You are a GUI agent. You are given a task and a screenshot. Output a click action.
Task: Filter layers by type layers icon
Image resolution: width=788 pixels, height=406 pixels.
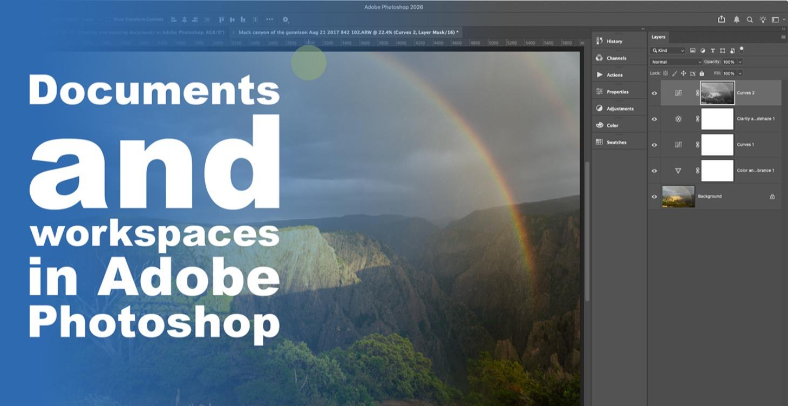click(712, 51)
